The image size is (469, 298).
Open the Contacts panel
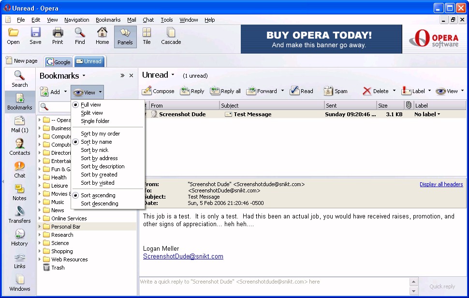click(19, 146)
